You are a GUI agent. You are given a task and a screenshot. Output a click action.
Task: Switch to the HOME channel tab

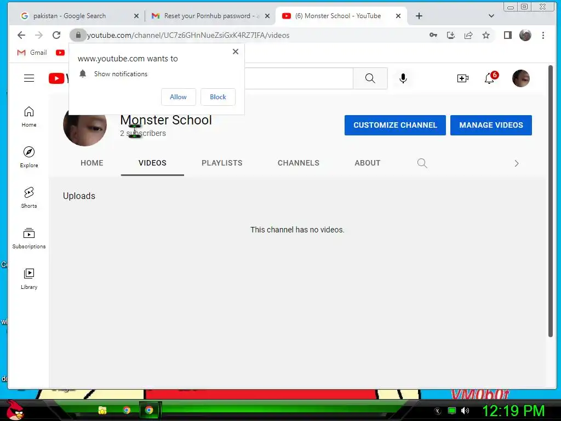[x=92, y=163]
